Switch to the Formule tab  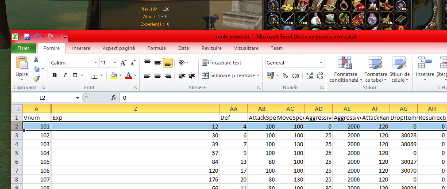[157, 48]
